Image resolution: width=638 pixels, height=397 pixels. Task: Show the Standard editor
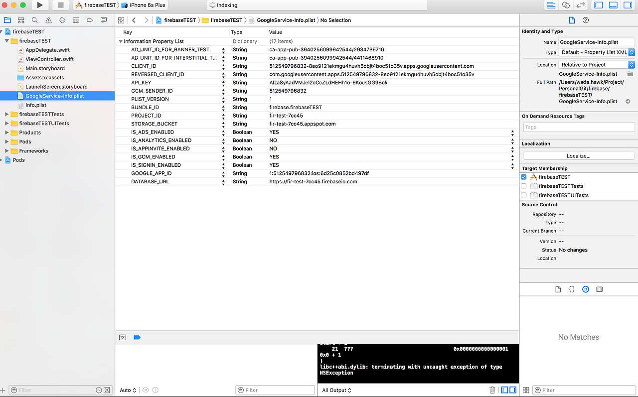click(551, 5)
